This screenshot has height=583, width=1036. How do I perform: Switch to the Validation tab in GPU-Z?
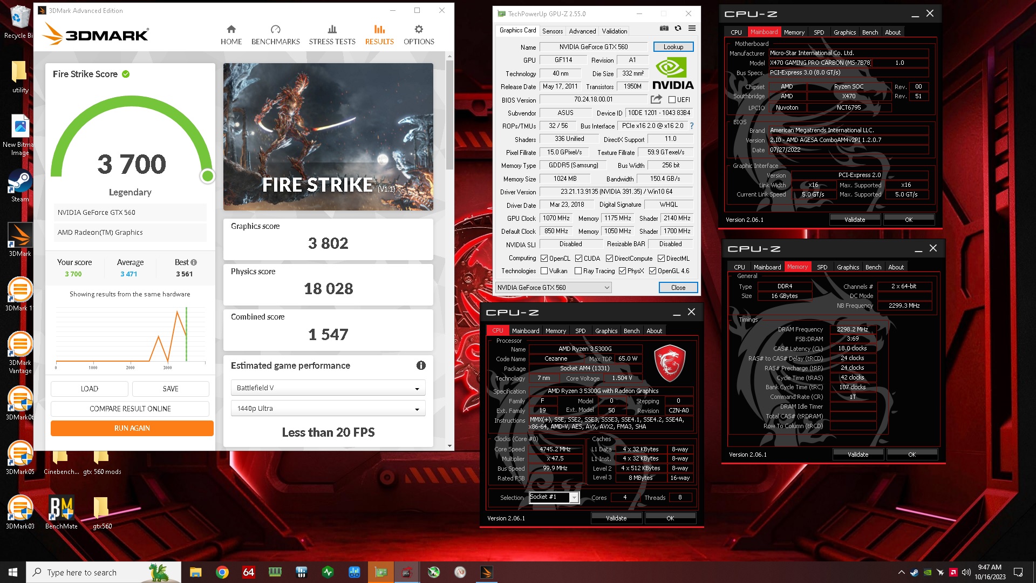pos(615,31)
